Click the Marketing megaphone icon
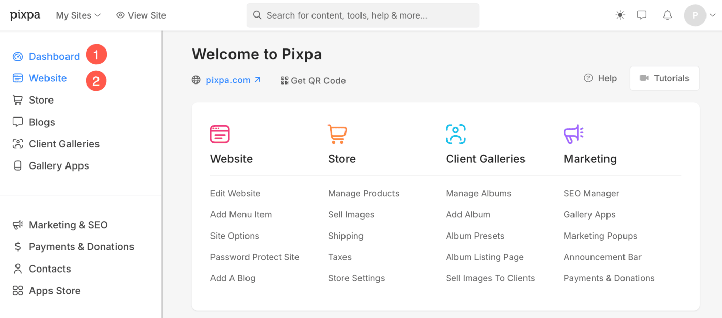The image size is (722, 318). pyautogui.click(x=573, y=134)
